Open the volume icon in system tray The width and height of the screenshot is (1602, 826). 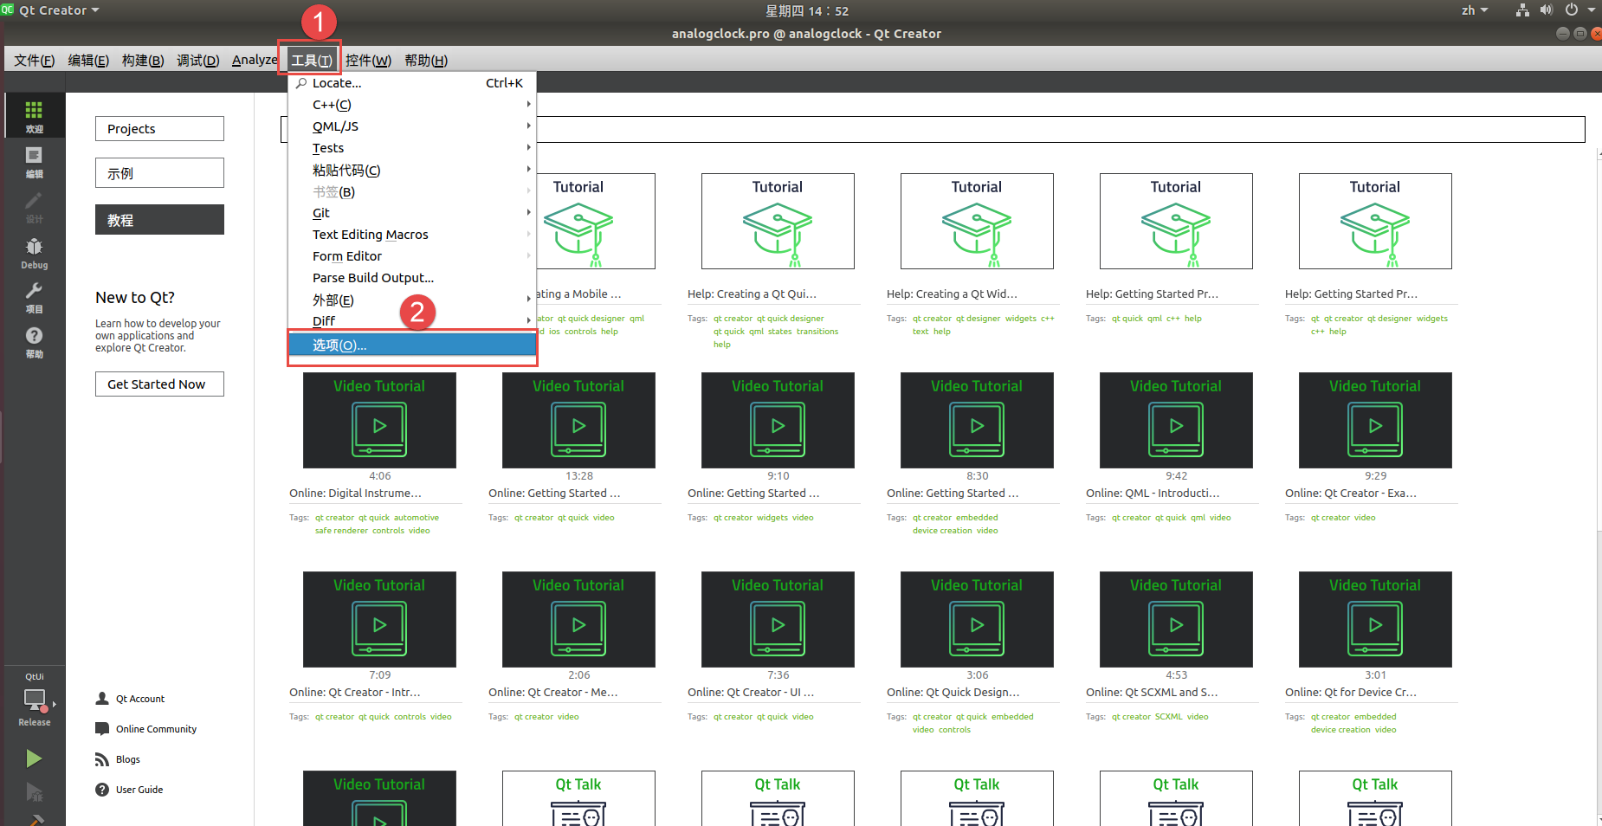pyautogui.click(x=1547, y=10)
